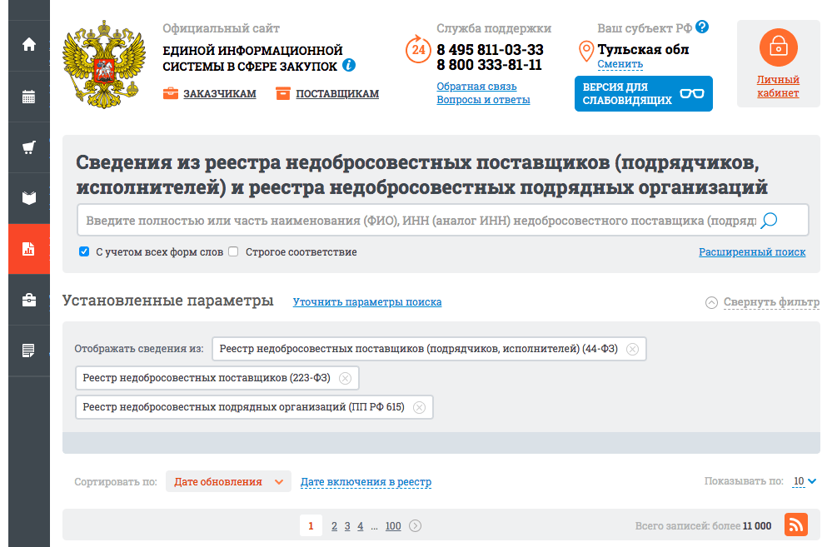This screenshot has width=832, height=547.
Task: Open the shopping cart sidebar icon
Action: 29,147
